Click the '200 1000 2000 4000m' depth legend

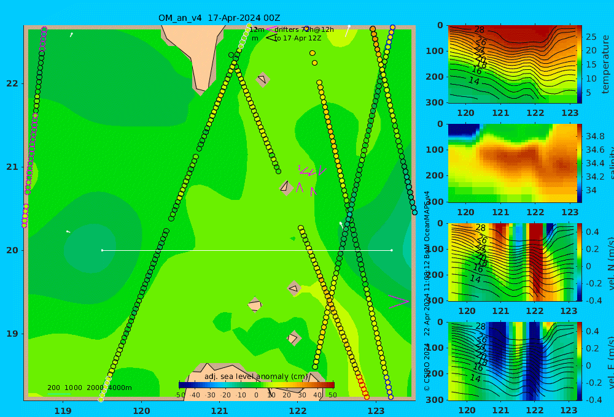tap(90, 388)
